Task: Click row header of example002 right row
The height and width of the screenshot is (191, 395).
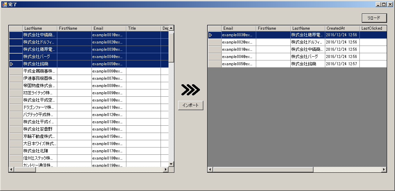Action: pyautogui.click(x=215, y=42)
